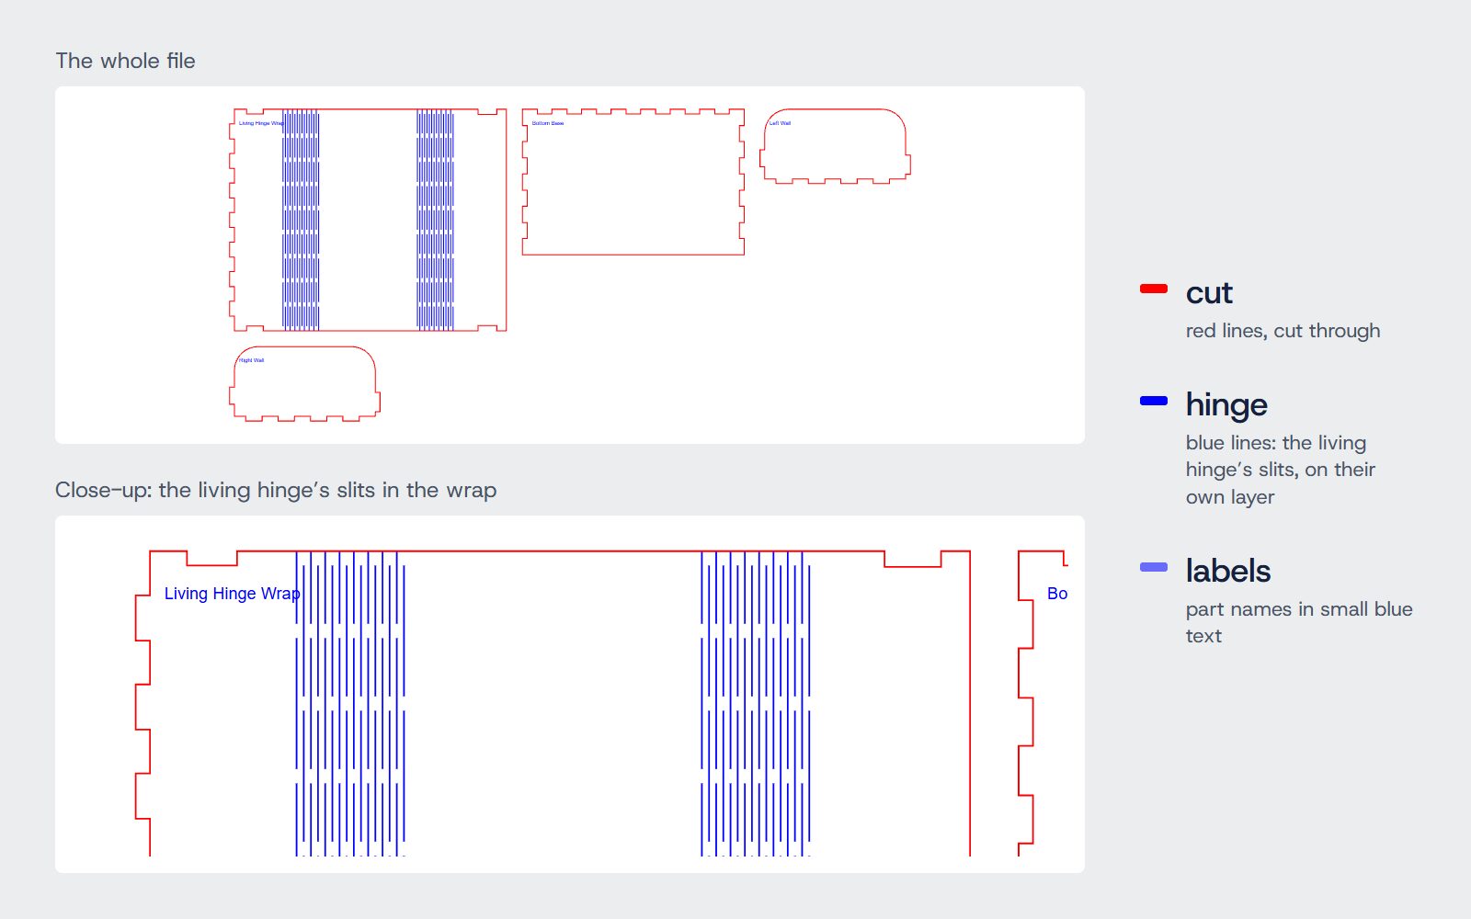Click the 'red lines, cut through' description
The image size is (1471, 919).
pyautogui.click(x=1283, y=331)
